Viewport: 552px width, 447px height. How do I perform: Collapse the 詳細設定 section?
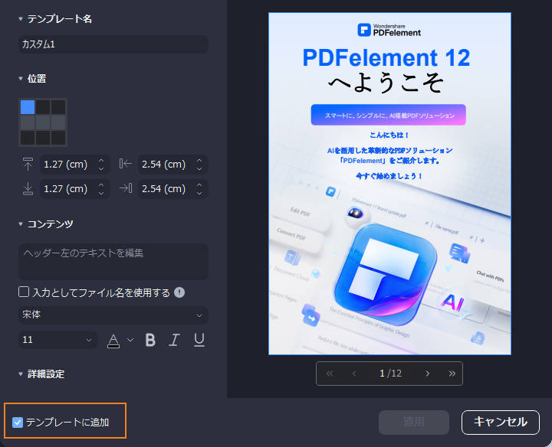[21, 374]
